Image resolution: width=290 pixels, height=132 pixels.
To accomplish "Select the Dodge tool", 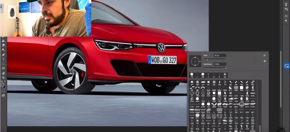I will point(4,50).
